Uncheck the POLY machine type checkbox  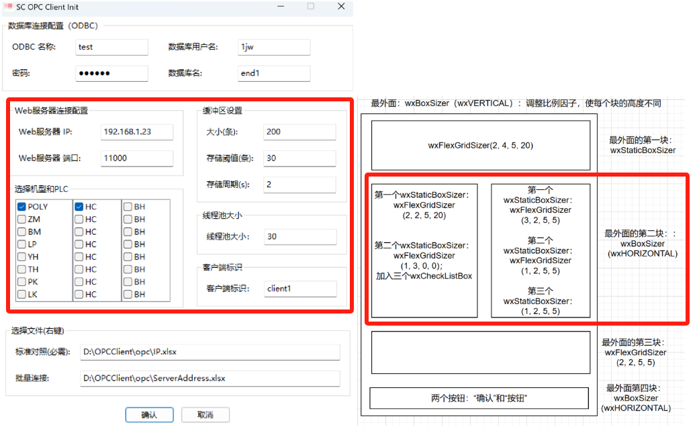(x=21, y=207)
